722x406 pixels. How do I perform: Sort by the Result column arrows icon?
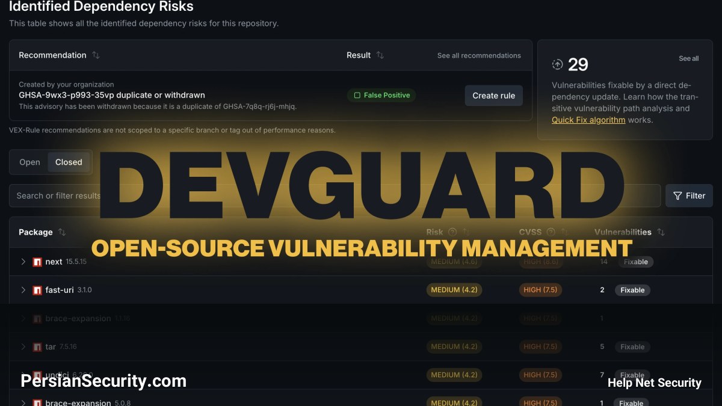pos(380,55)
